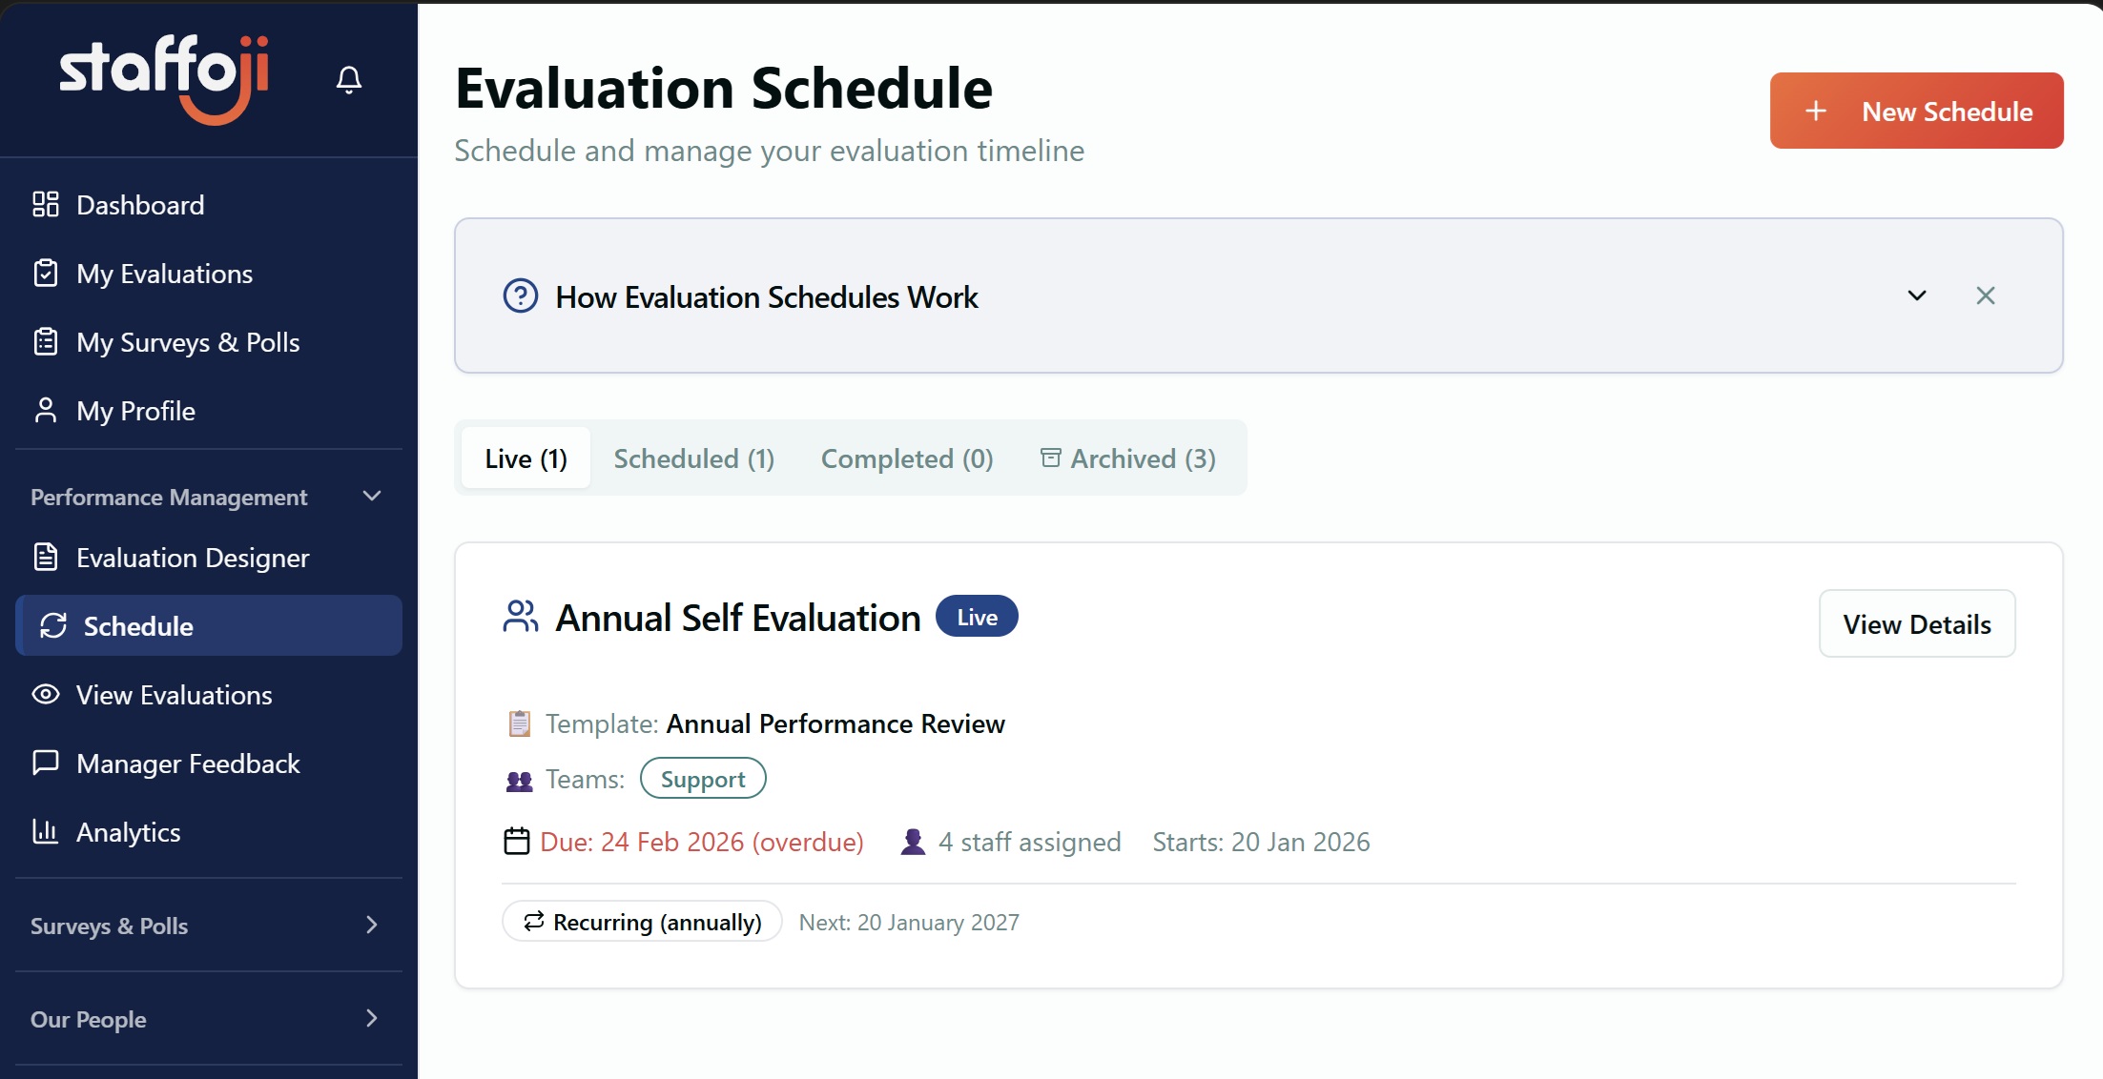
Task: Expand the Surveys & Polls section
Action: coord(372,925)
